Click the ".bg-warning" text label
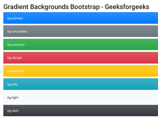Screen dimensions: 158x125 click(x=15, y=71)
